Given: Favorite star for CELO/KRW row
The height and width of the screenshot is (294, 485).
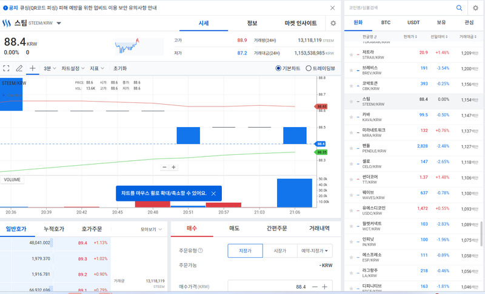Looking at the screenshot, I should (351, 164).
